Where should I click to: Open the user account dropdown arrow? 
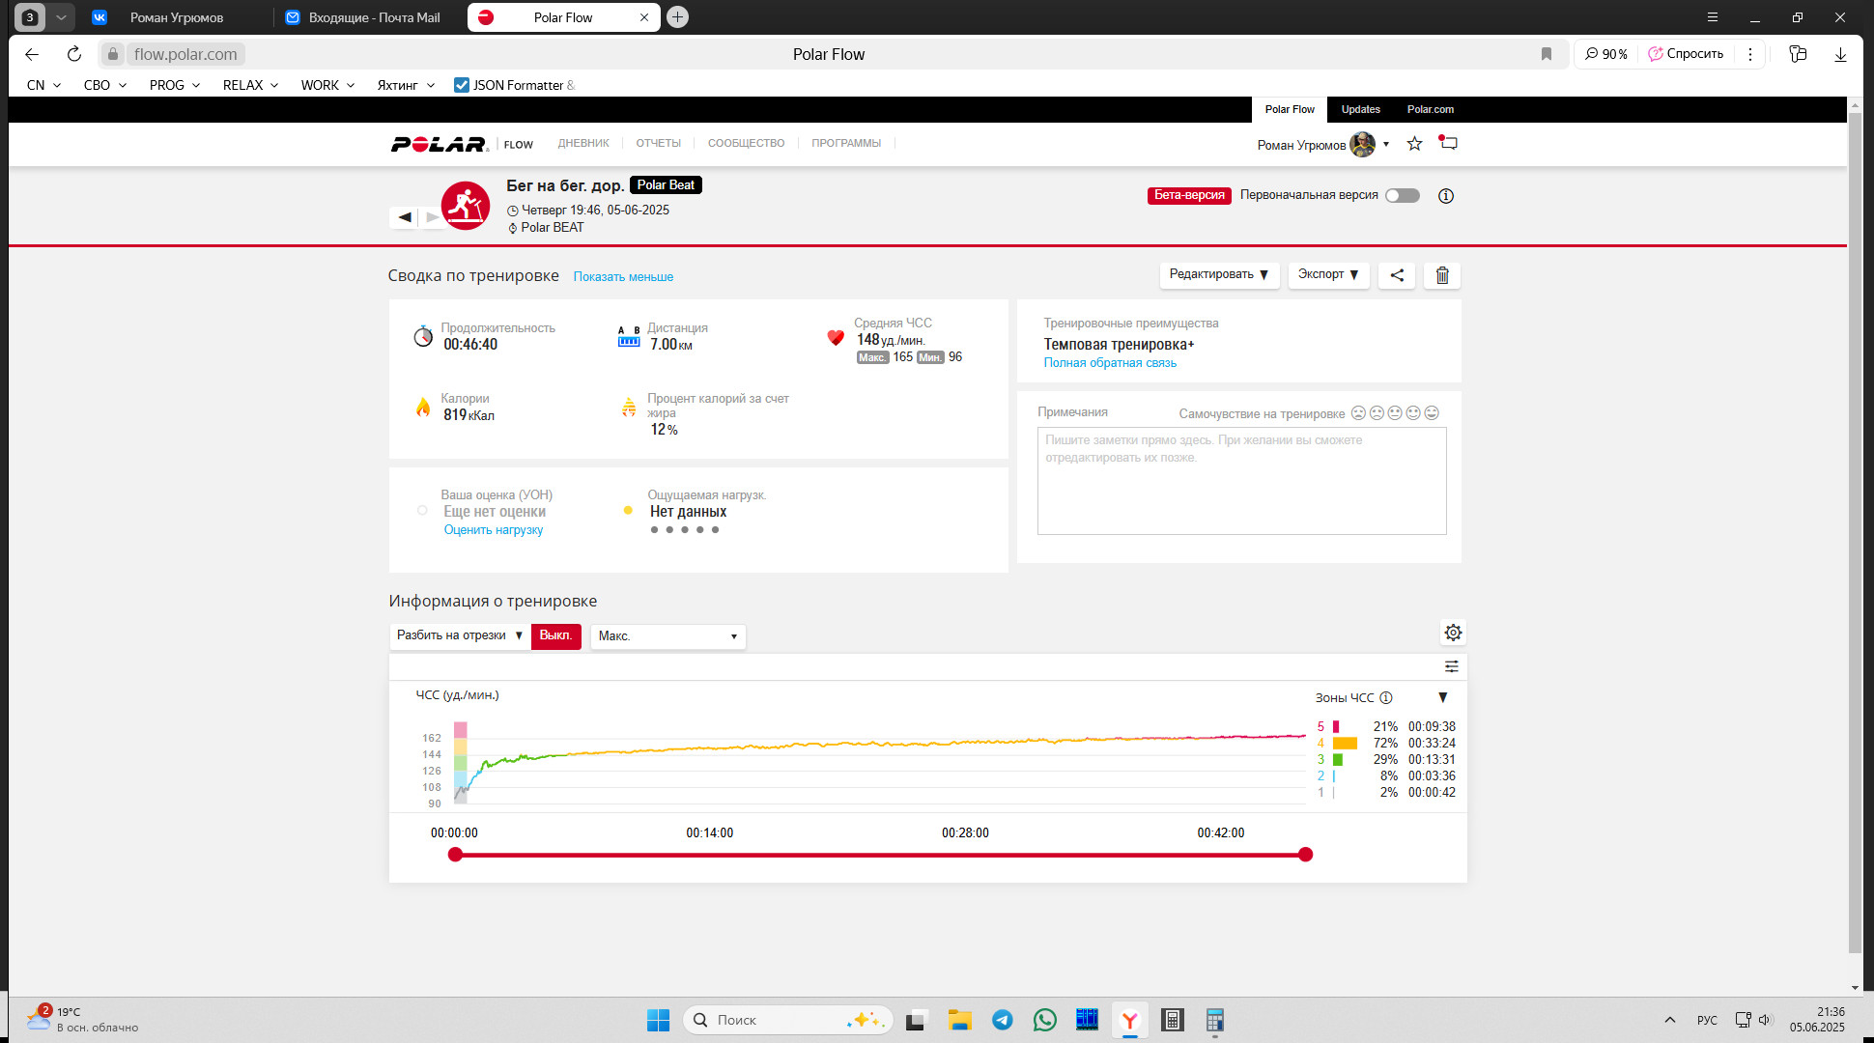click(1386, 144)
